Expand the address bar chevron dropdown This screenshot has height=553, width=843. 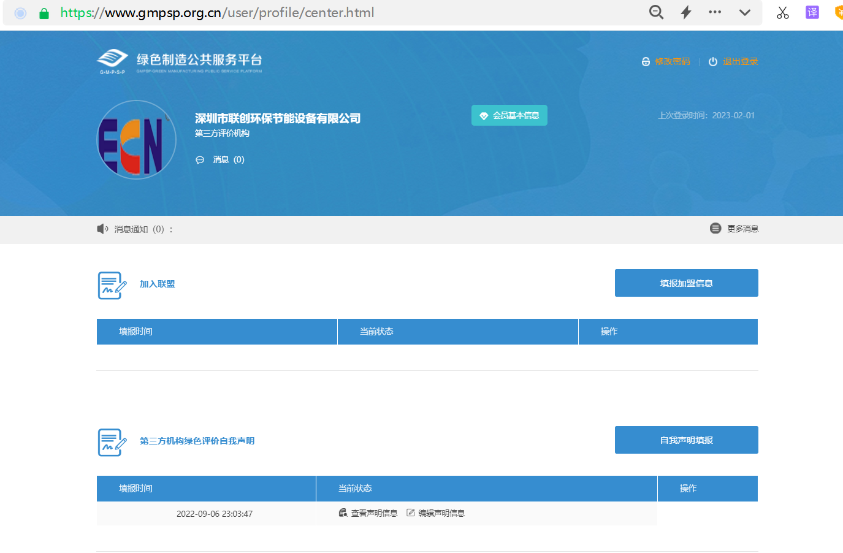(745, 12)
